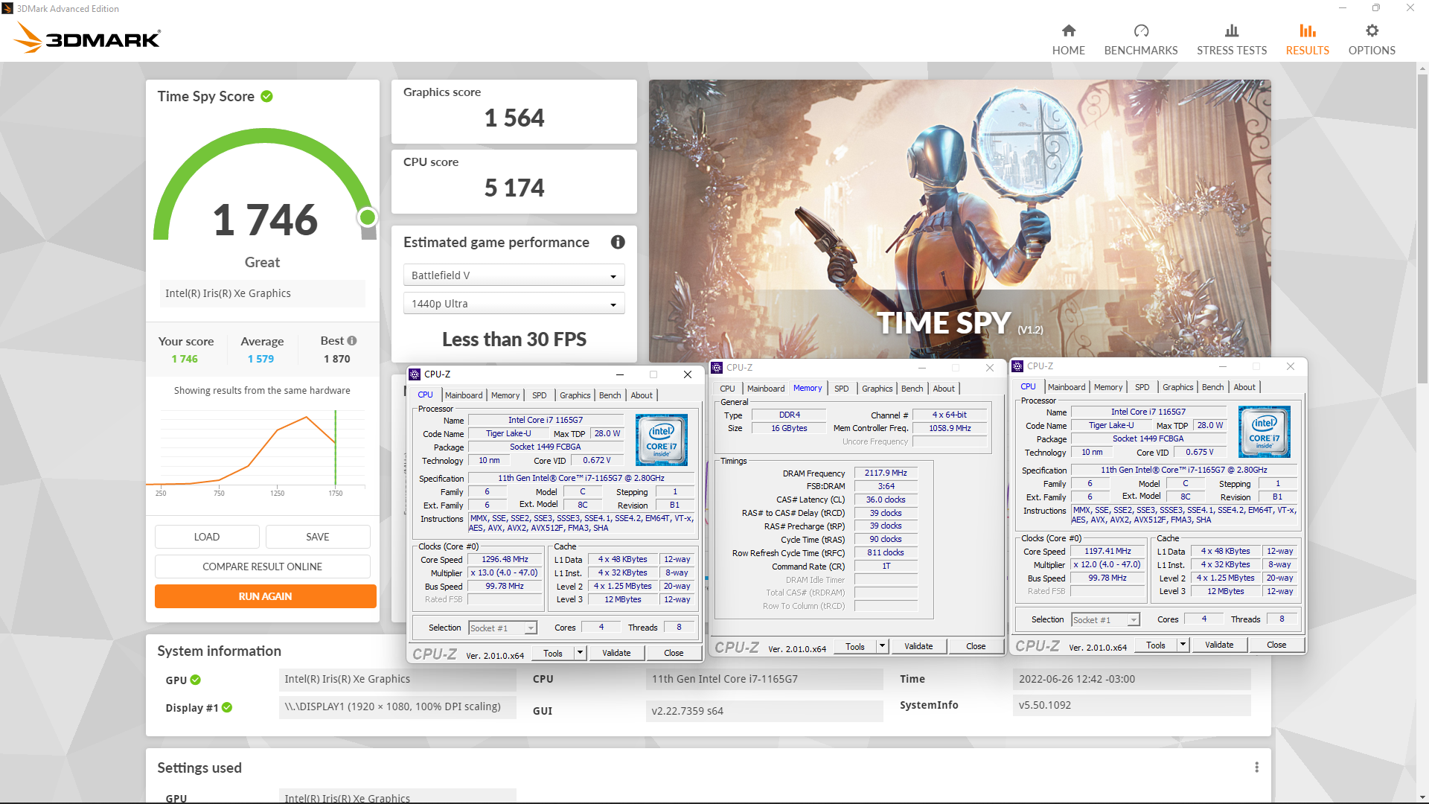Viewport: 1429px width, 804px height.
Task: Click the Multiplier field in left CPU-Z
Action: click(x=504, y=573)
